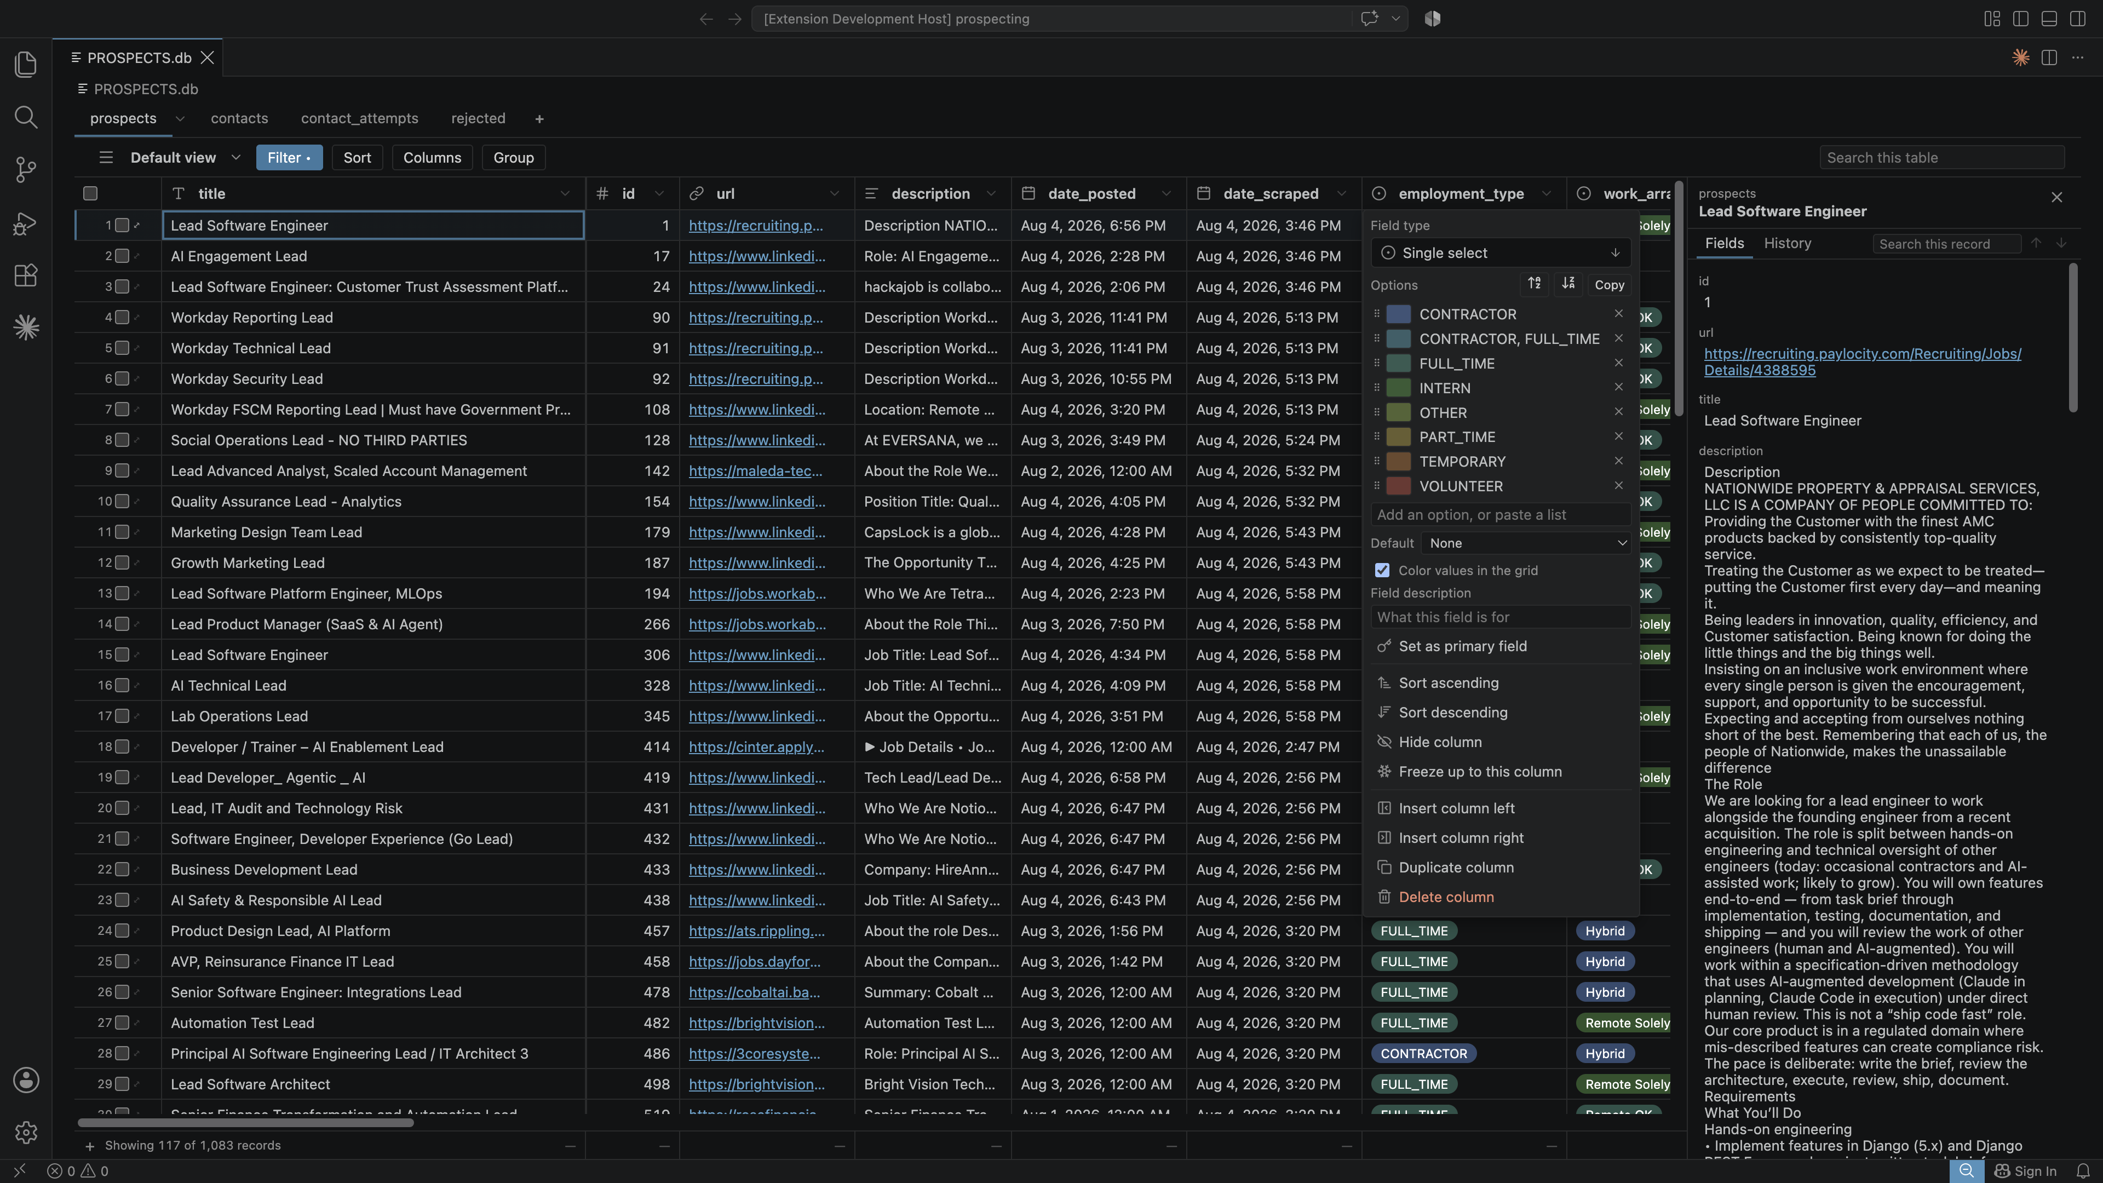The width and height of the screenshot is (2103, 1183).
Task: Click the Search this table field
Action: coord(1941,158)
